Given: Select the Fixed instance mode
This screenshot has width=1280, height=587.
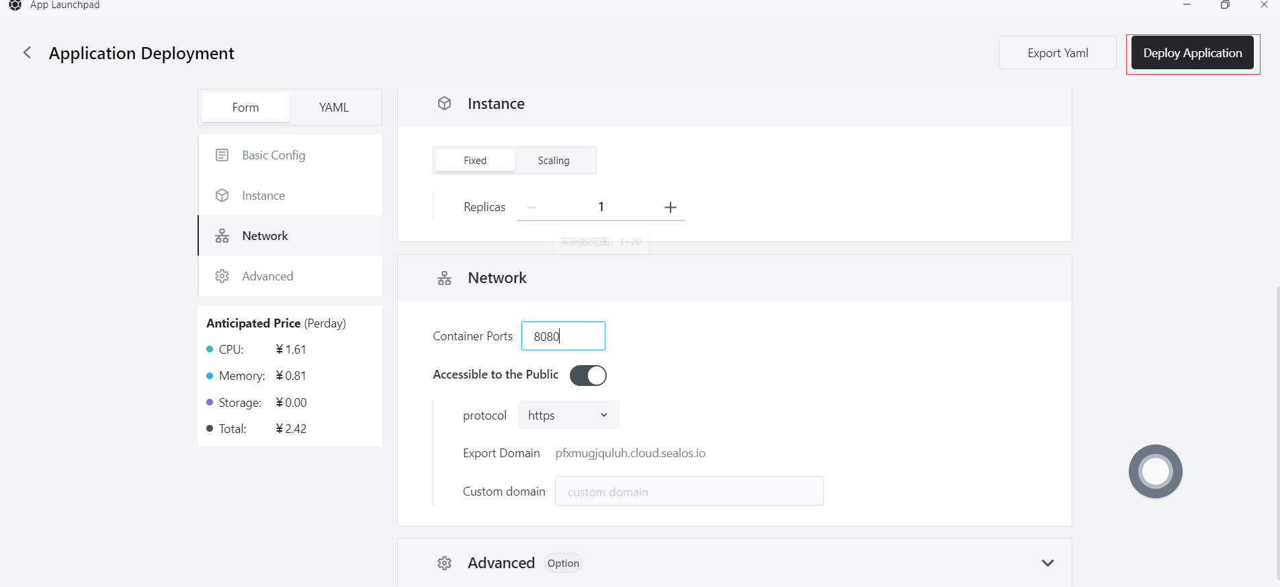Looking at the screenshot, I should (x=475, y=161).
